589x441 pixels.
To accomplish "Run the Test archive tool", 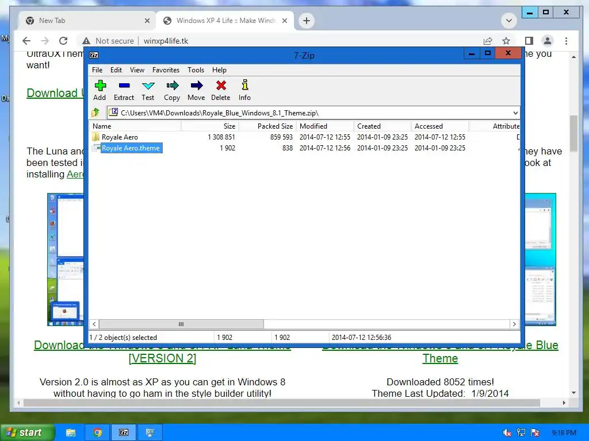I will pyautogui.click(x=148, y=90).
